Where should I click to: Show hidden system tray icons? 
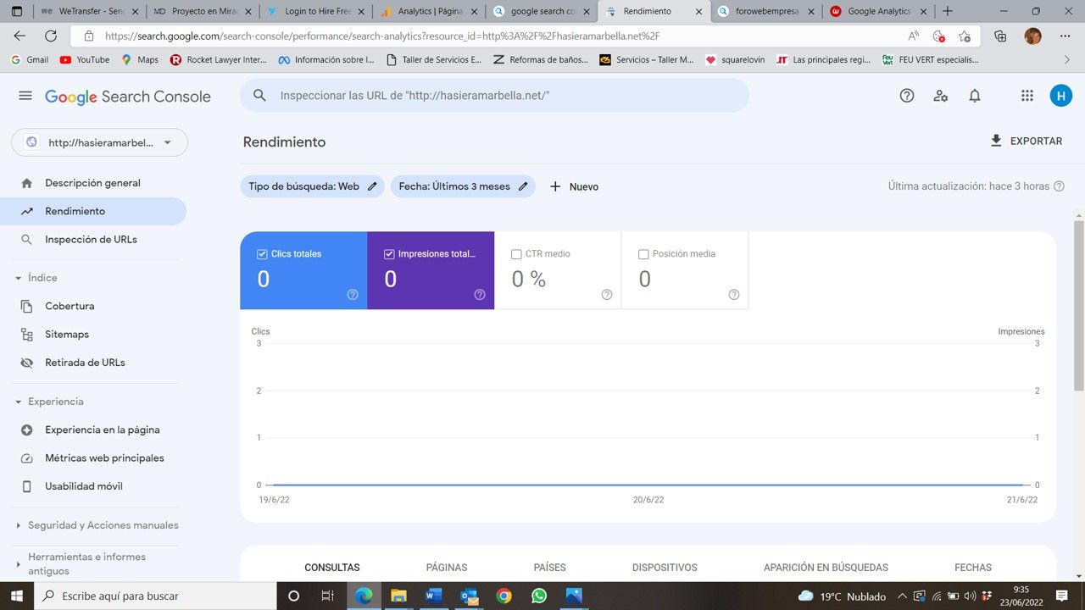[902, 596]
